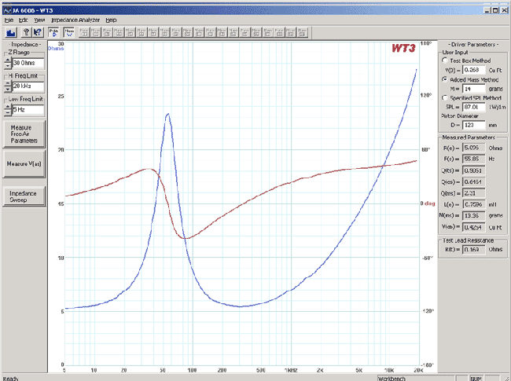
Task: Select the Specified SPL Method option
Action: 446,97
